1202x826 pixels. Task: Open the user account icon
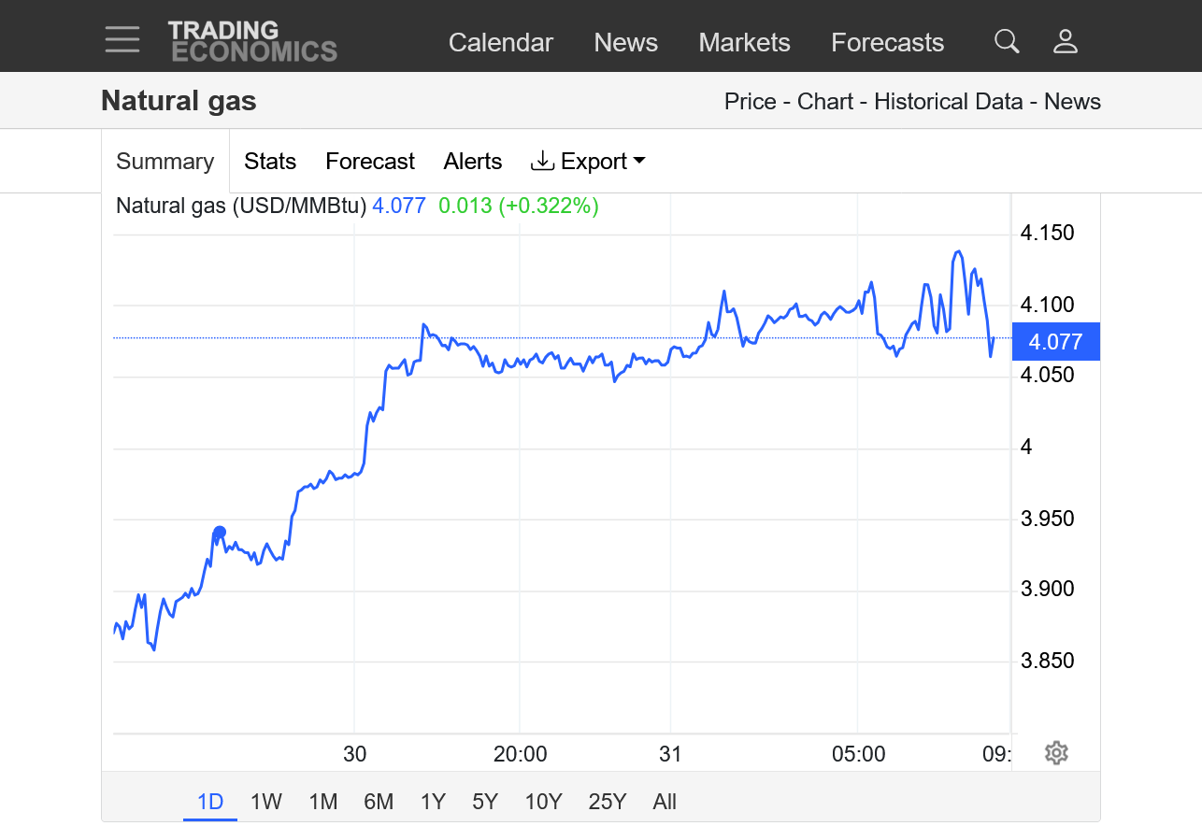coord(1066,41)
